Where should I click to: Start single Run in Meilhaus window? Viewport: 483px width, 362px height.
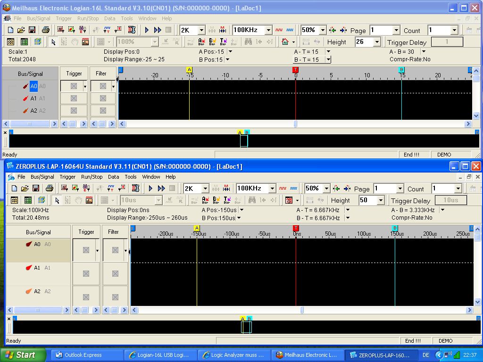click(x=147, y=30)
